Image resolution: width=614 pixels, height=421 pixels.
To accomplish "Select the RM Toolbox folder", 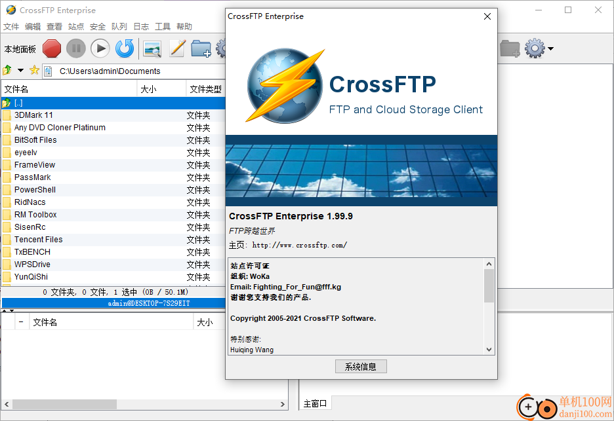I will 113,215.
